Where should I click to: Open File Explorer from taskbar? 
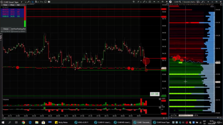[37, 122]
